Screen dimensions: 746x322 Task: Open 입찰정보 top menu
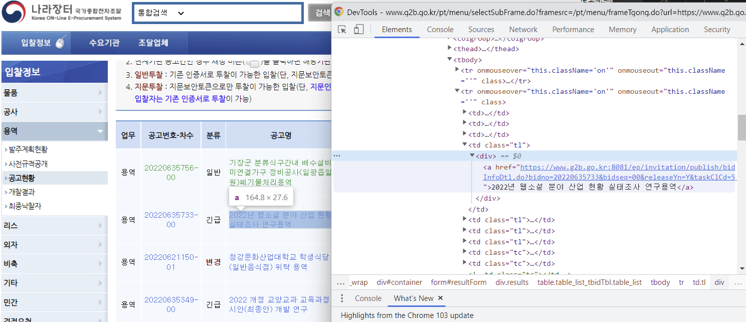point(36,43)
